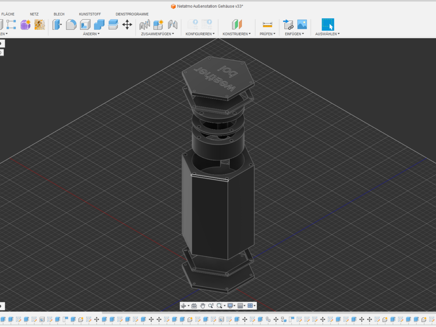436x327 pixels.
Task: Expand the Orbit tool dropdown arrow
Action: [188, 306]
